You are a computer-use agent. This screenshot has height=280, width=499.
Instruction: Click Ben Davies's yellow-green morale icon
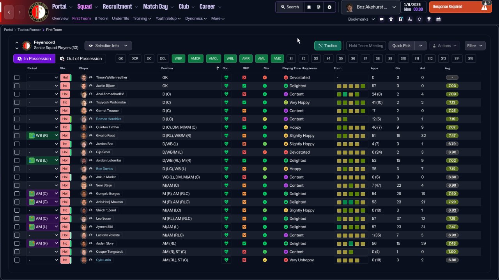[265, 169]
